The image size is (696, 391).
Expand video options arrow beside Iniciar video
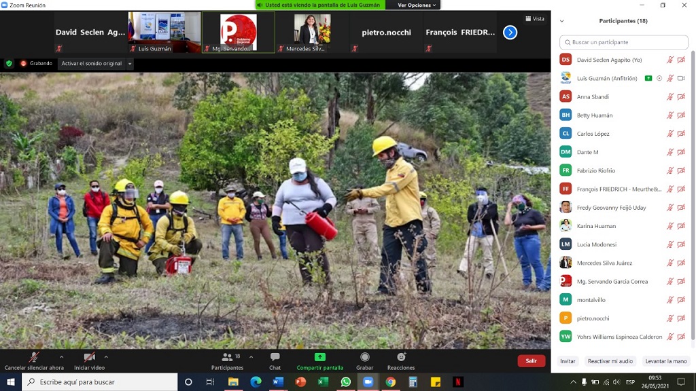click(x=106, y=357)
